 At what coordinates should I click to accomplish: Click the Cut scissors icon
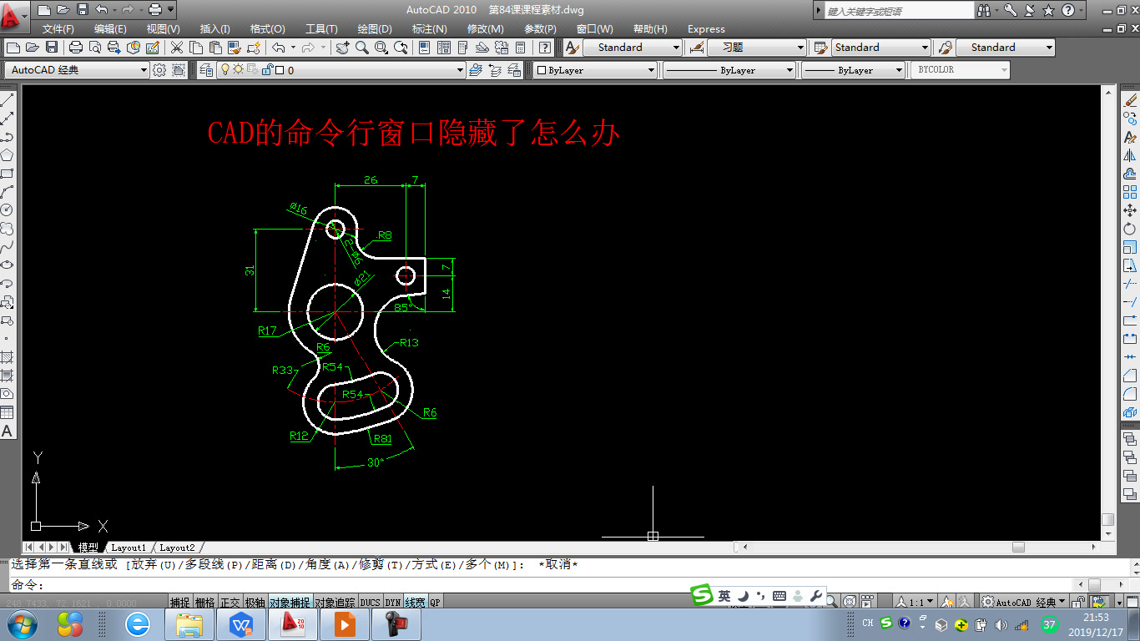177,48
